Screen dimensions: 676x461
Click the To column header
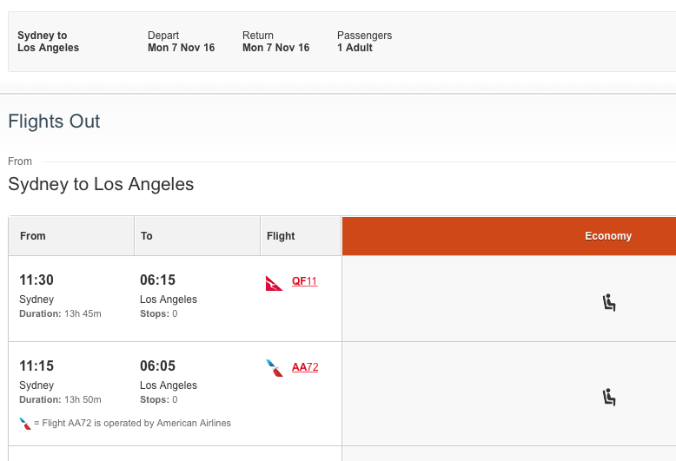pyautogui.click(x=197, y=236)
